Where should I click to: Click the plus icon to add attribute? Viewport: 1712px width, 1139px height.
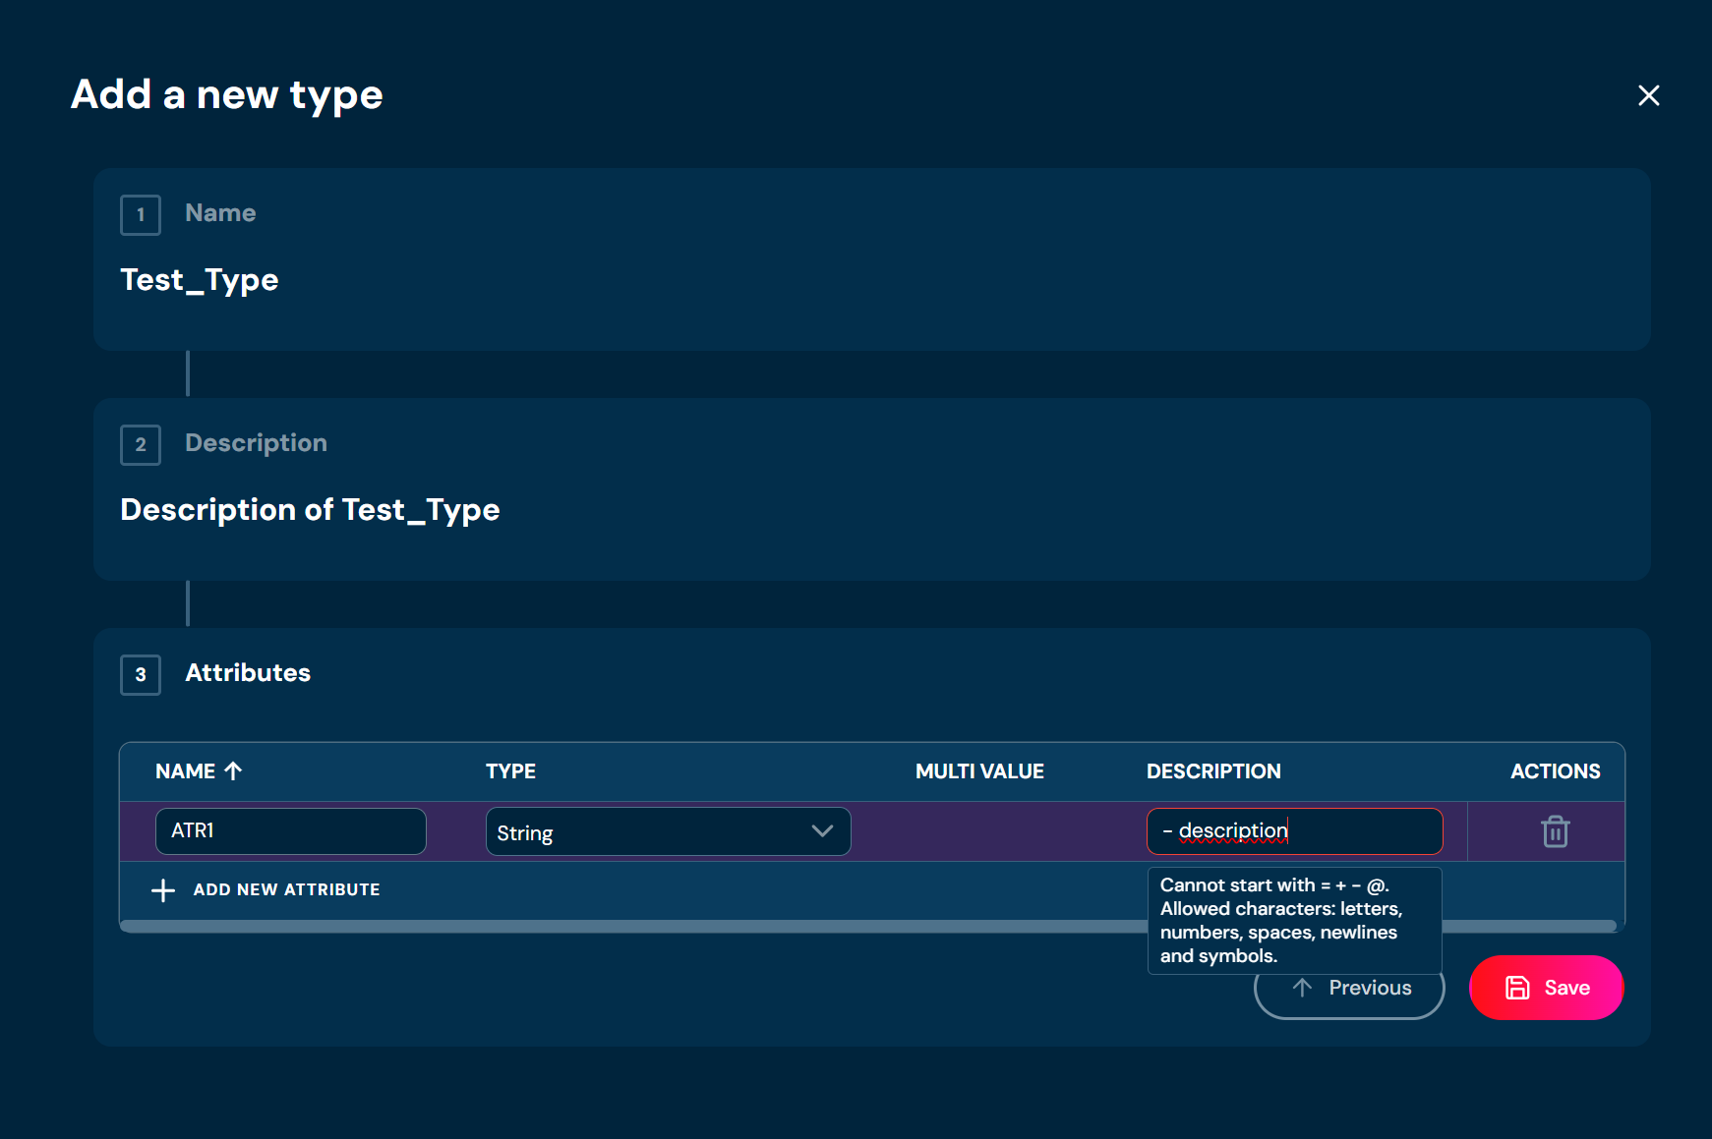coord(163,890)
